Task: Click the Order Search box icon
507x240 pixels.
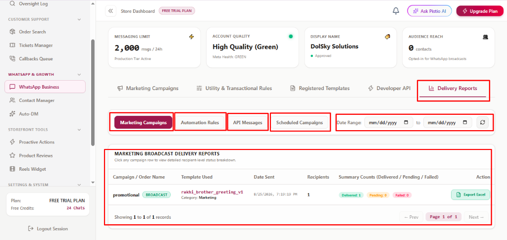Action: (12, 32)
